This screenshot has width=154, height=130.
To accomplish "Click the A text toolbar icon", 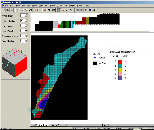I will (x=71, y=10).
